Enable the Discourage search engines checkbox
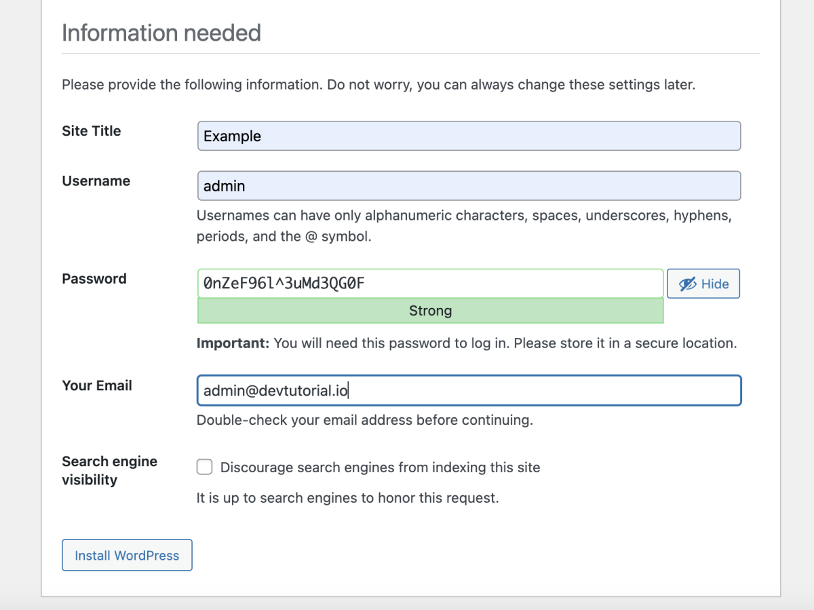814x610 pixels. [x=204, y=467]
